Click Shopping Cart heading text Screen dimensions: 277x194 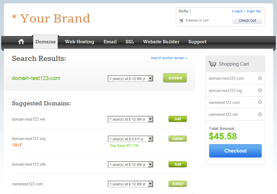(x=234, y=64)
